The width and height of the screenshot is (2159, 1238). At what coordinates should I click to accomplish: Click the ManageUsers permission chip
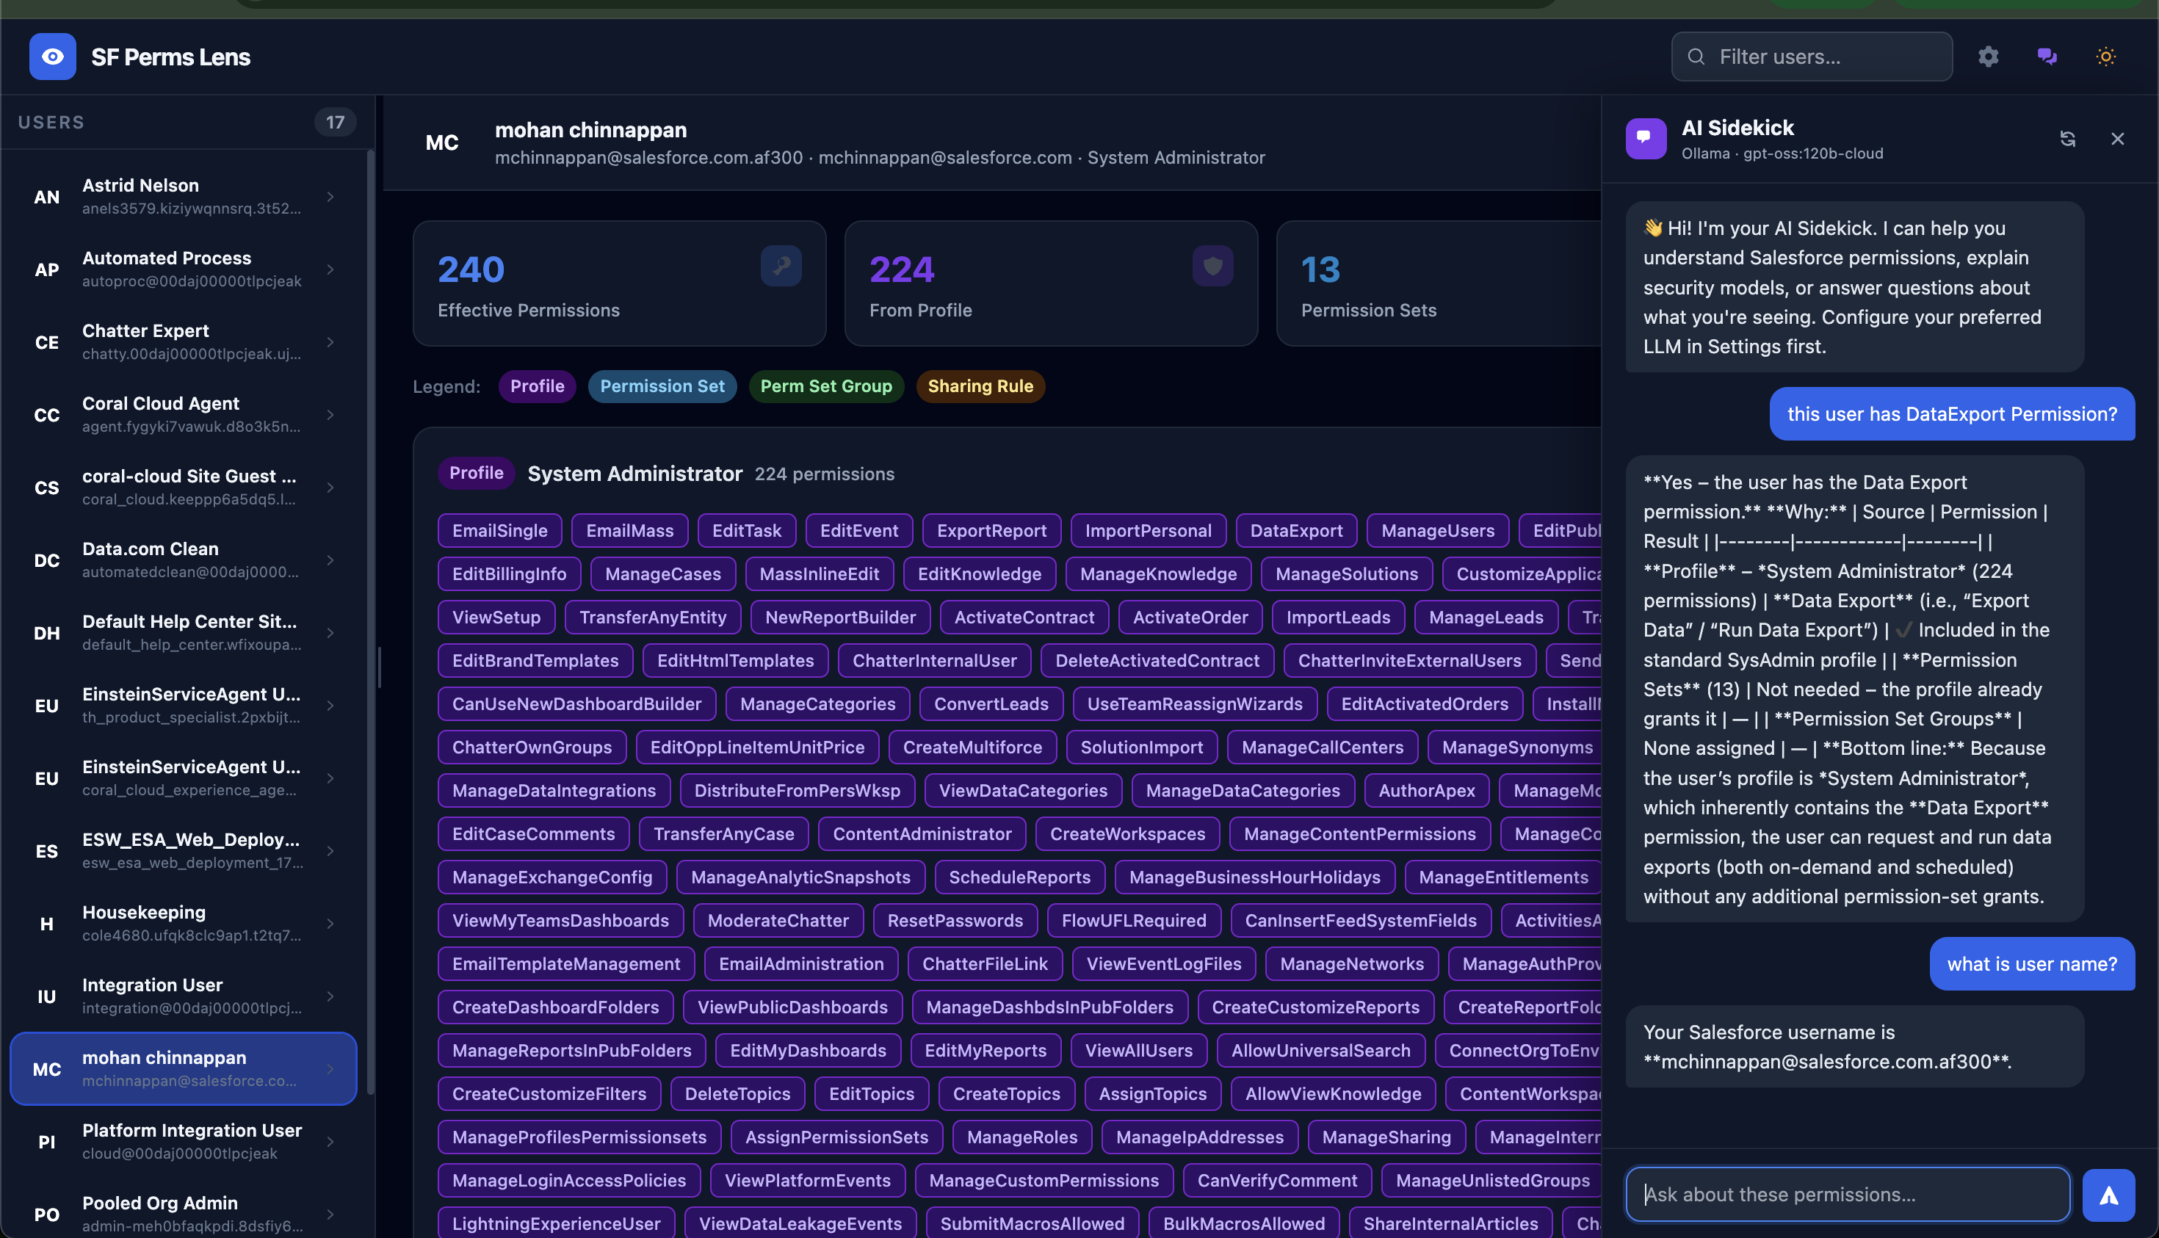tap(1438, 531)
